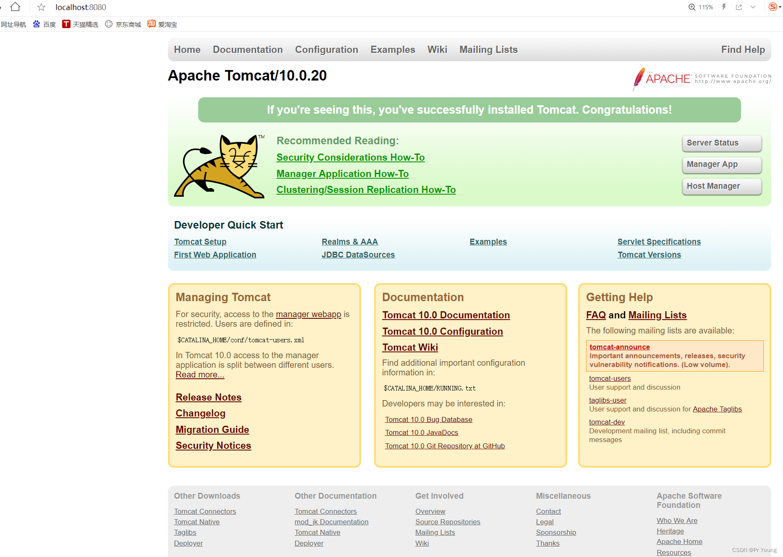The width and height of the screenshot is (783, 557).
Task: Open Who We Are link
Action: (677, 521)
